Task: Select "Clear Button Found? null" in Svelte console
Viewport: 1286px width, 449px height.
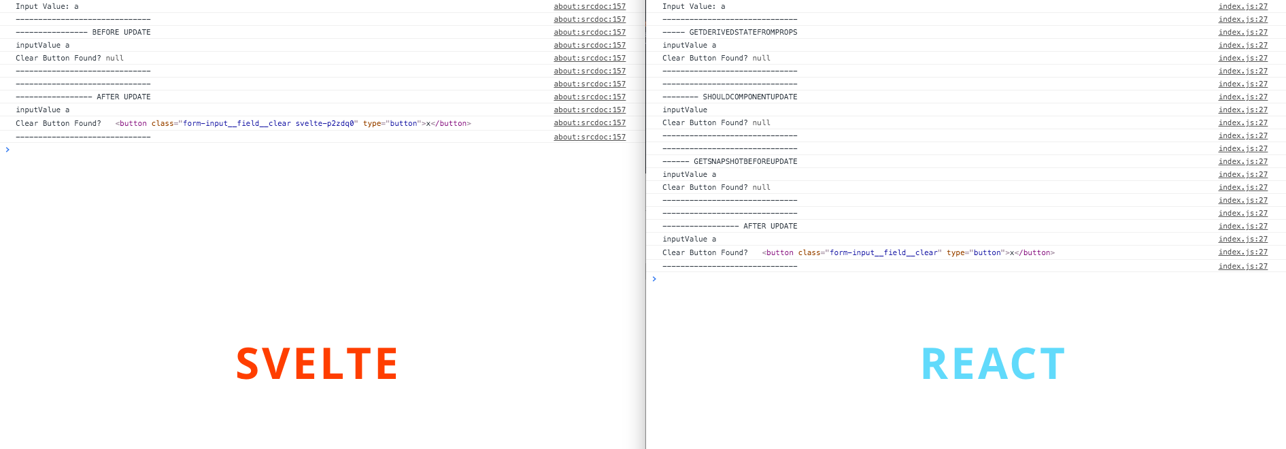Action: 69,58
